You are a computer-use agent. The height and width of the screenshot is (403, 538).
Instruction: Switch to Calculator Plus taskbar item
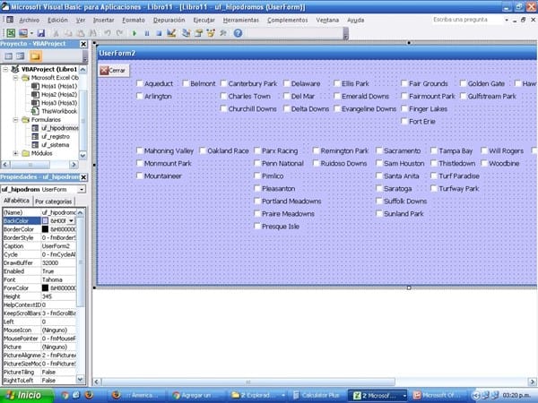click(x=317, y=396)
